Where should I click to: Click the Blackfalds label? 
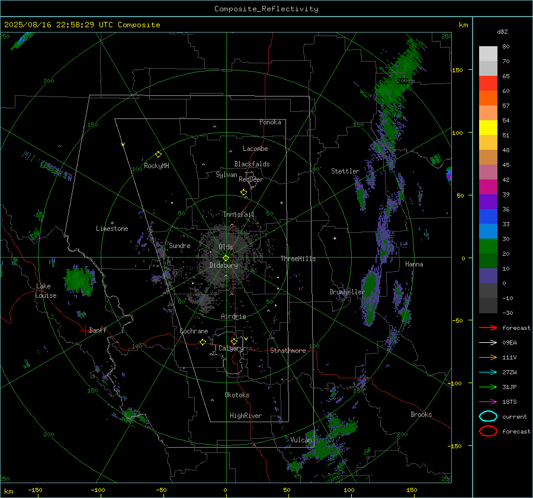(x=252, y=164)
